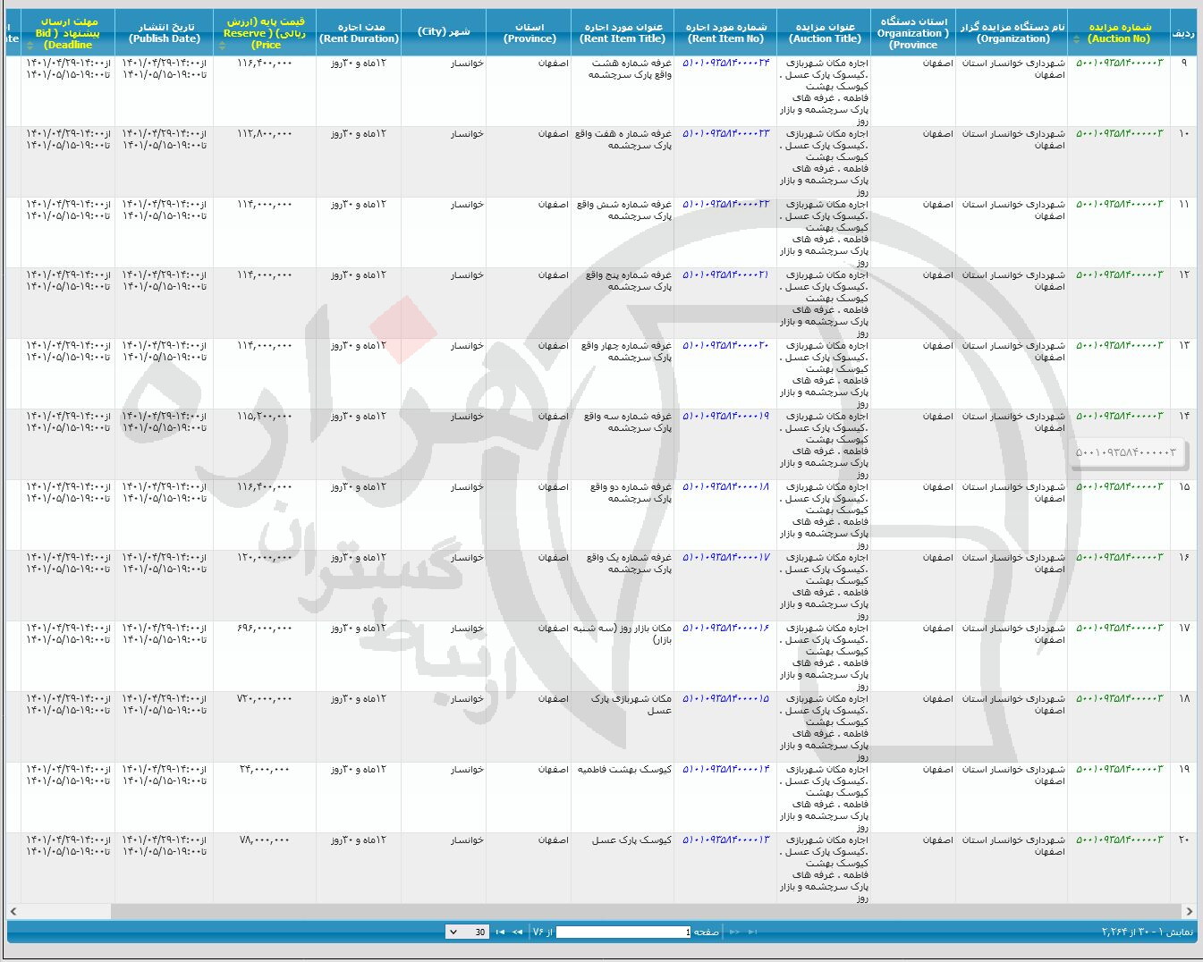Open rent item number ending in 24

(725, 63)
